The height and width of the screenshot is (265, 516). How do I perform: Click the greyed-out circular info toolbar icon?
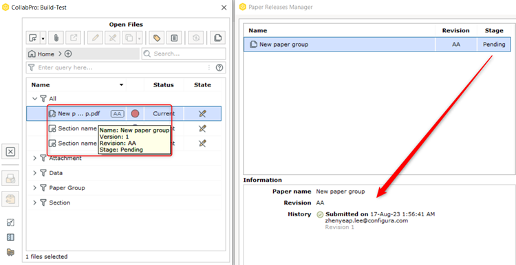point(196,38)
